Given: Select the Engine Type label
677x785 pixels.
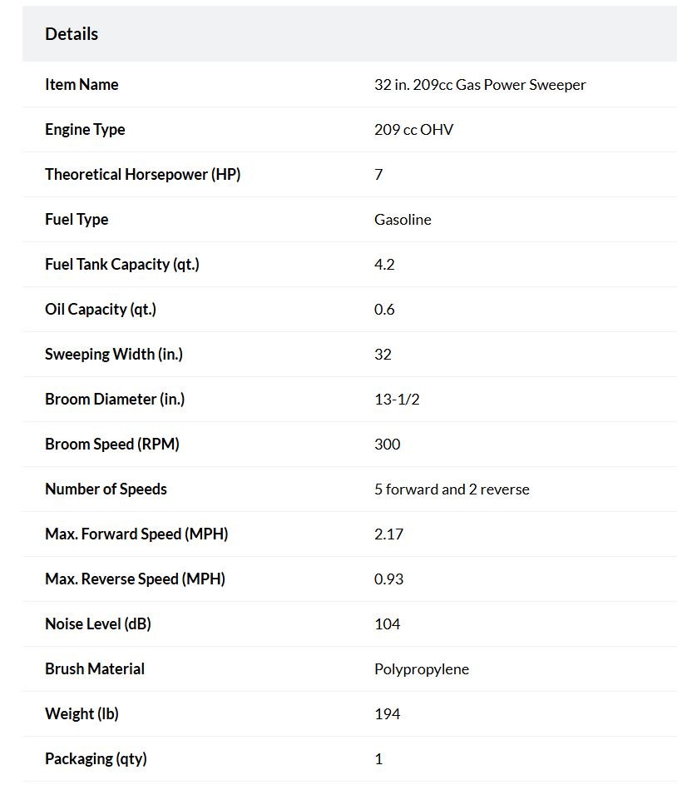Looking at the screenshot, I should [x=85, y=130].
